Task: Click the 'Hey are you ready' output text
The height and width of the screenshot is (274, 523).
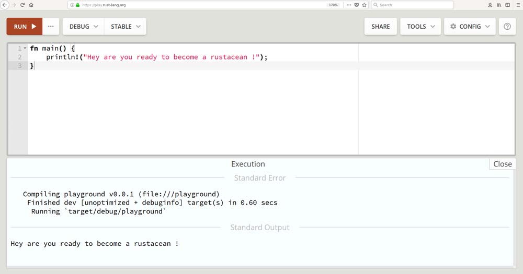Action: [x=94, y=244]
